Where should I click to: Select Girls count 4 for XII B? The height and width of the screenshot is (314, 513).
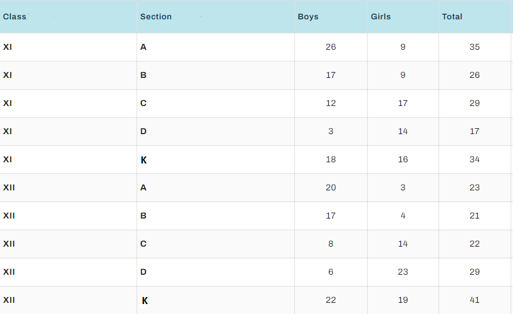click(x=403, y=216)
